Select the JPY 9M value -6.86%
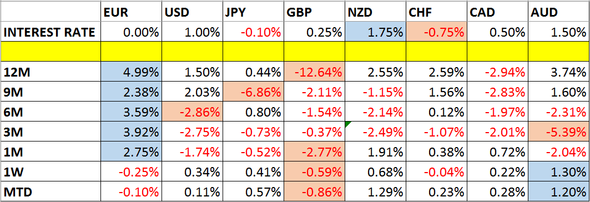Viewport: 590px width, 202px height. tap(253, 91)
